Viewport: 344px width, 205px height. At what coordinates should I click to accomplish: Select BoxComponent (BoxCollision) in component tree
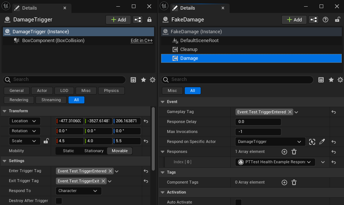click(53, 41)
